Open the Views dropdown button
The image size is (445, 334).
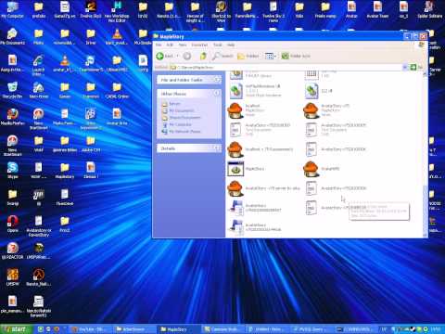[x=270, y=56]
